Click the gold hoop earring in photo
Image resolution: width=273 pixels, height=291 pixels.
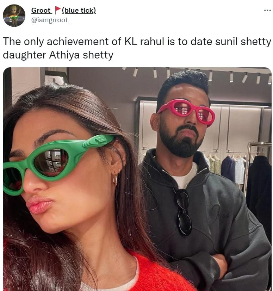(x=115, y=179)
